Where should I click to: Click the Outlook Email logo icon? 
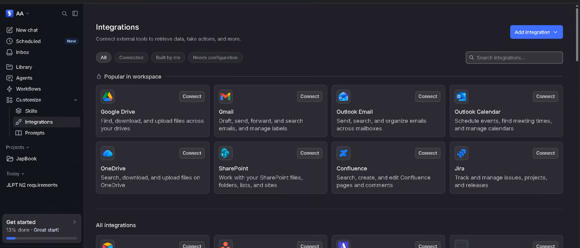coord(343,96)
